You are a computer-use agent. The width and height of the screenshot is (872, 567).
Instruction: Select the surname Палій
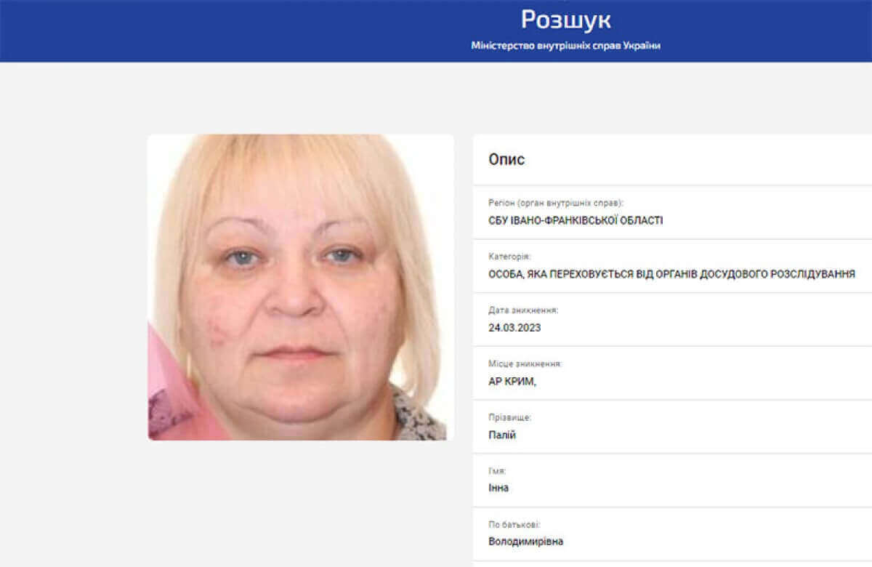(502, 435)
